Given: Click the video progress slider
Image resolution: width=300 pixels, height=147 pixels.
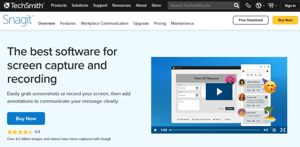Looking at the screenshot, I should tap(214, 130).
